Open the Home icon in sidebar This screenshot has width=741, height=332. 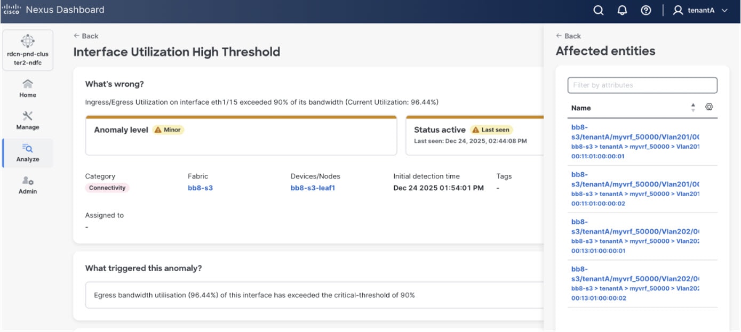28,84
